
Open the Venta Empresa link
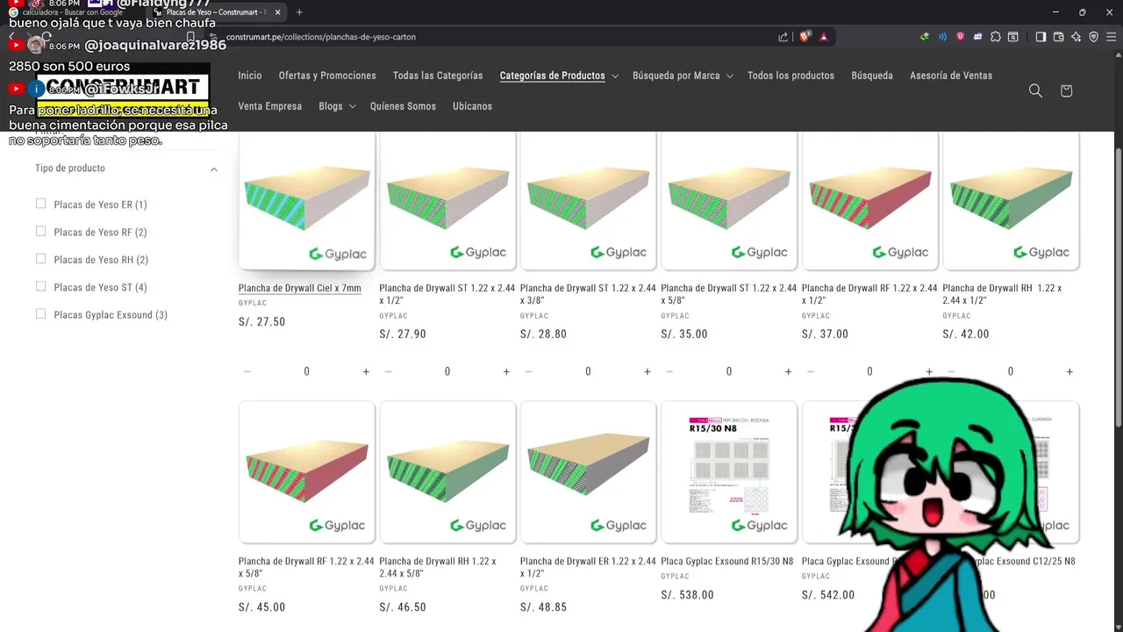click(270, 106)
